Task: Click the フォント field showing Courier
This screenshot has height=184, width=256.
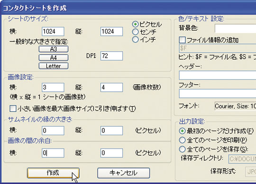Action: [x=235, y=106]
